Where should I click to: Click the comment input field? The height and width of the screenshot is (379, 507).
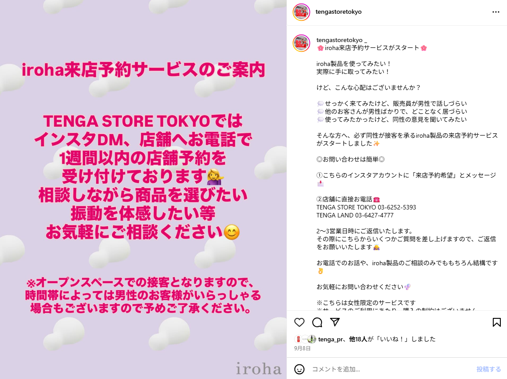pyautogui.click(x=391, y=369)
